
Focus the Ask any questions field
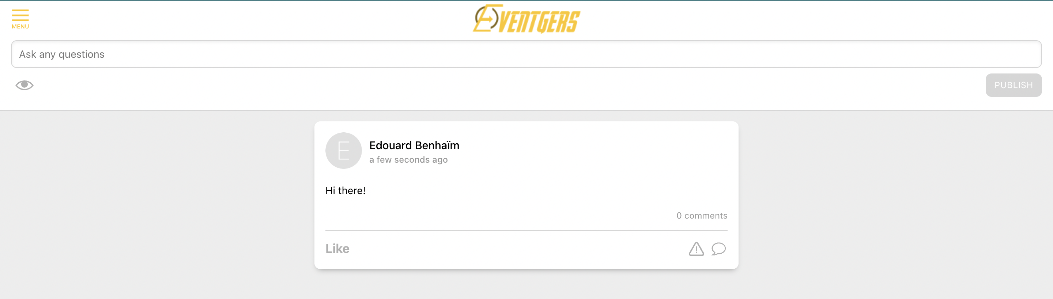(x=526, y=54)
